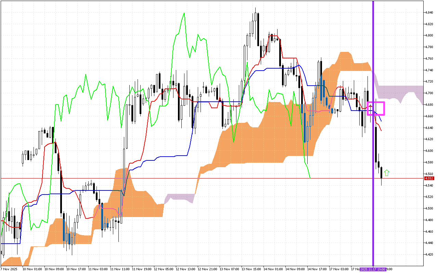The width and height of the screenshot is (438, 273).
Task: Click the green Chikou line's highest peak
Action: click(184, 13)
